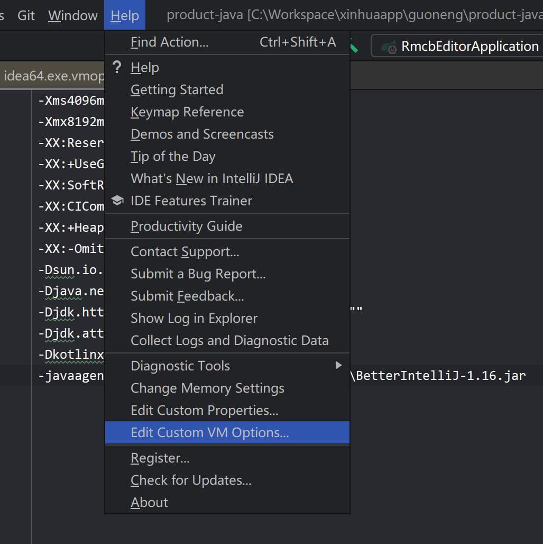Click the BetterIntelliJ-1.16.jar text
This screenshot has height=544, width=543.
tap(441, 376)
